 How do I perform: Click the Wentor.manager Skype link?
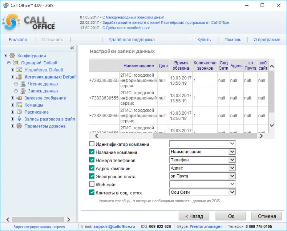(206, 227)
